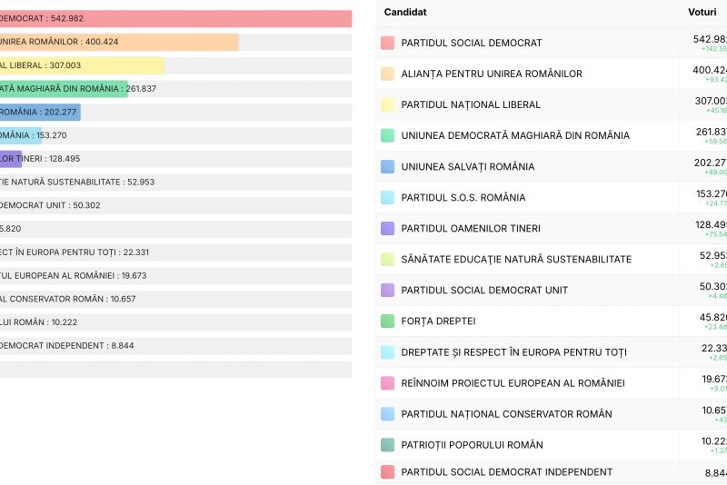
Task: Click the green swatch next to Forța Dreptei
Action: tap(387, 321)
